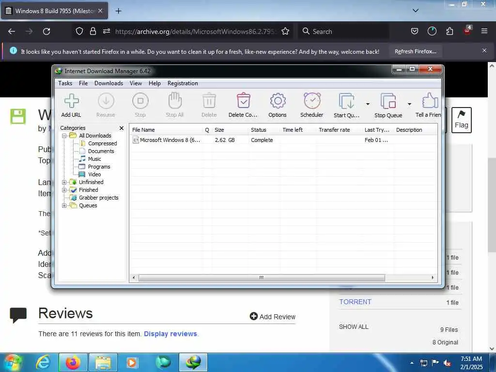The width and height of the screenshot is (496, 372).
Task: Open Internet Explorer from taskbar
Action: point(43,362)
